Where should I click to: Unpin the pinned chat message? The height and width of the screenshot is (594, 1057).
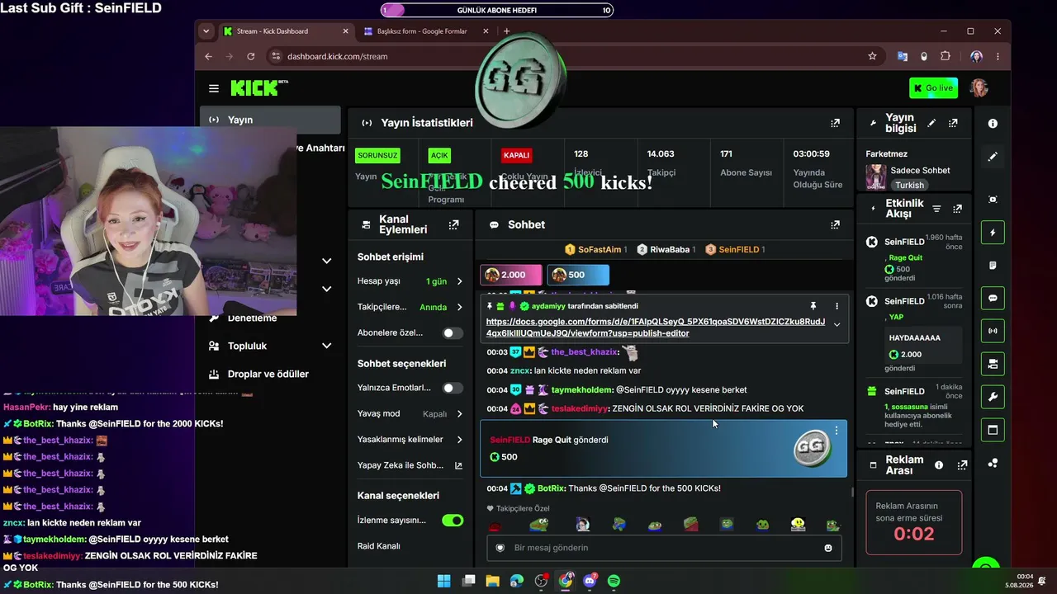tap(813, 306)
